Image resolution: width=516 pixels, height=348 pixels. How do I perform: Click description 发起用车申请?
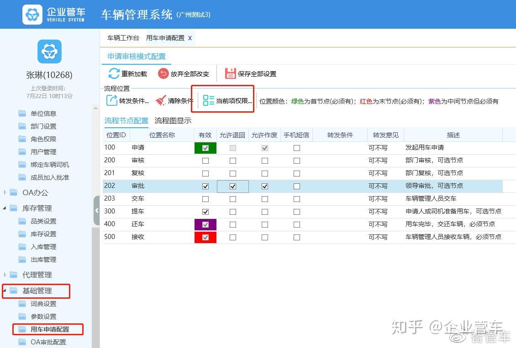click(x=425, y=148)
